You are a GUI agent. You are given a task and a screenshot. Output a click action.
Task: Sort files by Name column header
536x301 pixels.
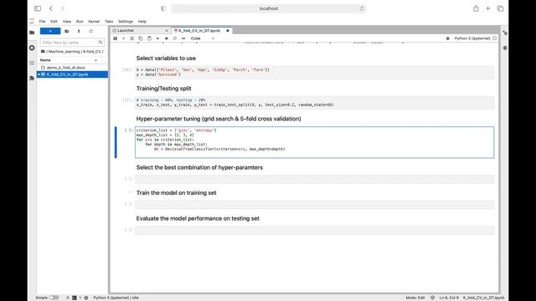point(69,60)
